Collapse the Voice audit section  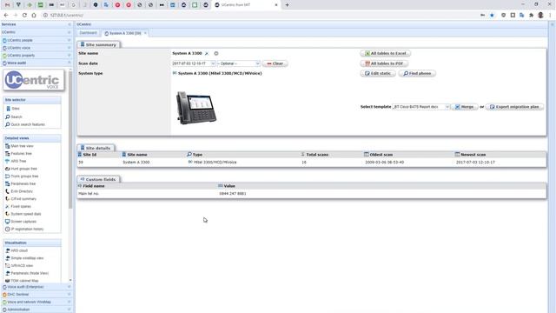36,63
